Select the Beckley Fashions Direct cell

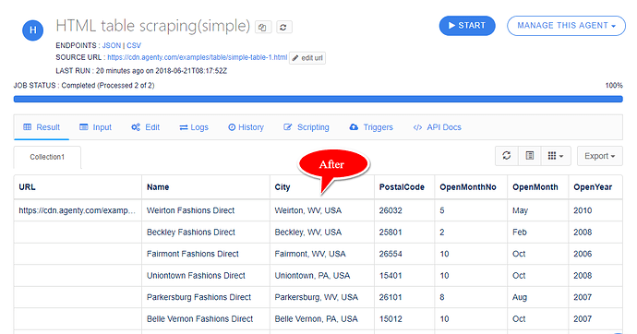click(x=206, y=233)
